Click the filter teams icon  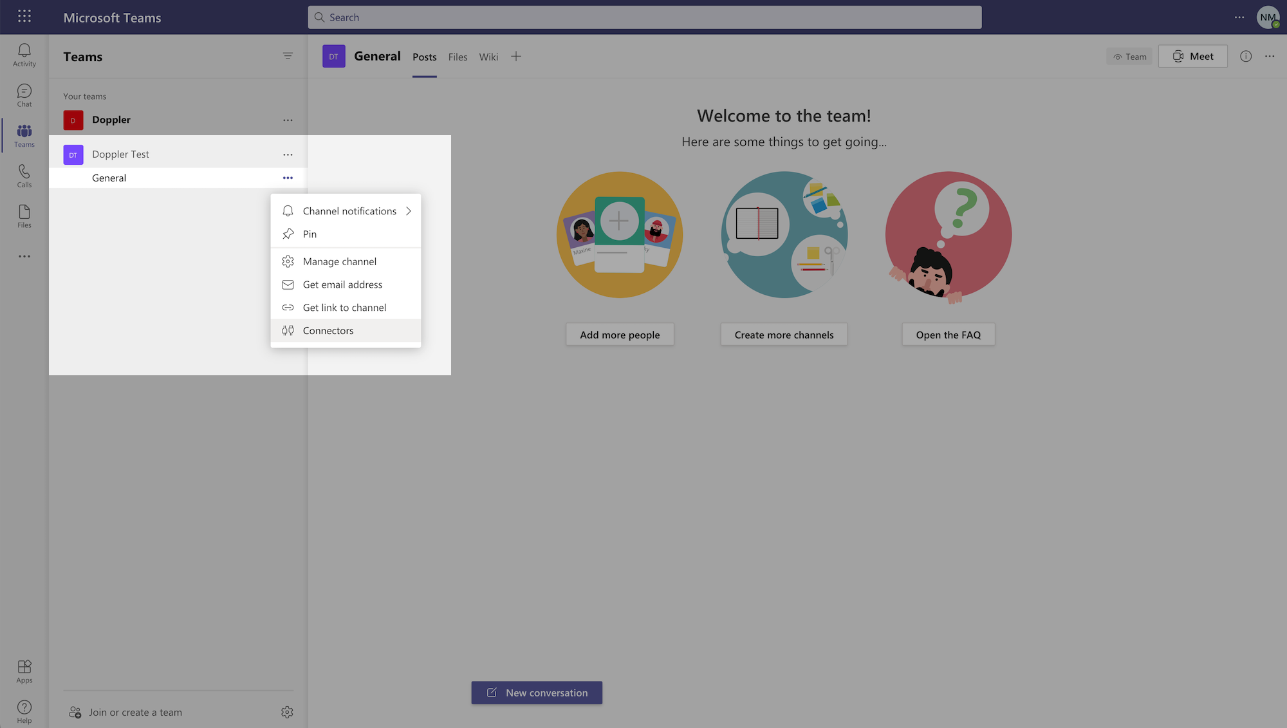click(288, 57)
